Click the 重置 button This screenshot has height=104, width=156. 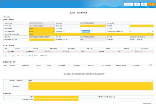click(144, 4)
